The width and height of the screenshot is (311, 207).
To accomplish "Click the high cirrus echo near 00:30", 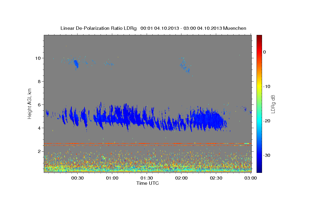I will tap(76, 63).
